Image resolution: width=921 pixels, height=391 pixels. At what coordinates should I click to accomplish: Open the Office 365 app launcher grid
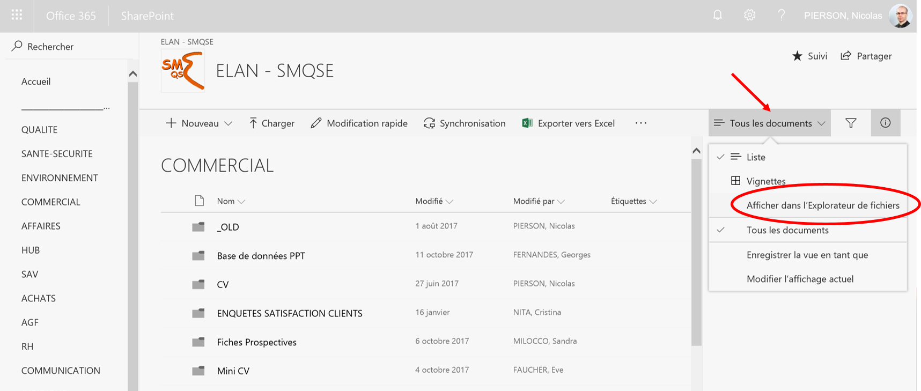pos(17,15)
